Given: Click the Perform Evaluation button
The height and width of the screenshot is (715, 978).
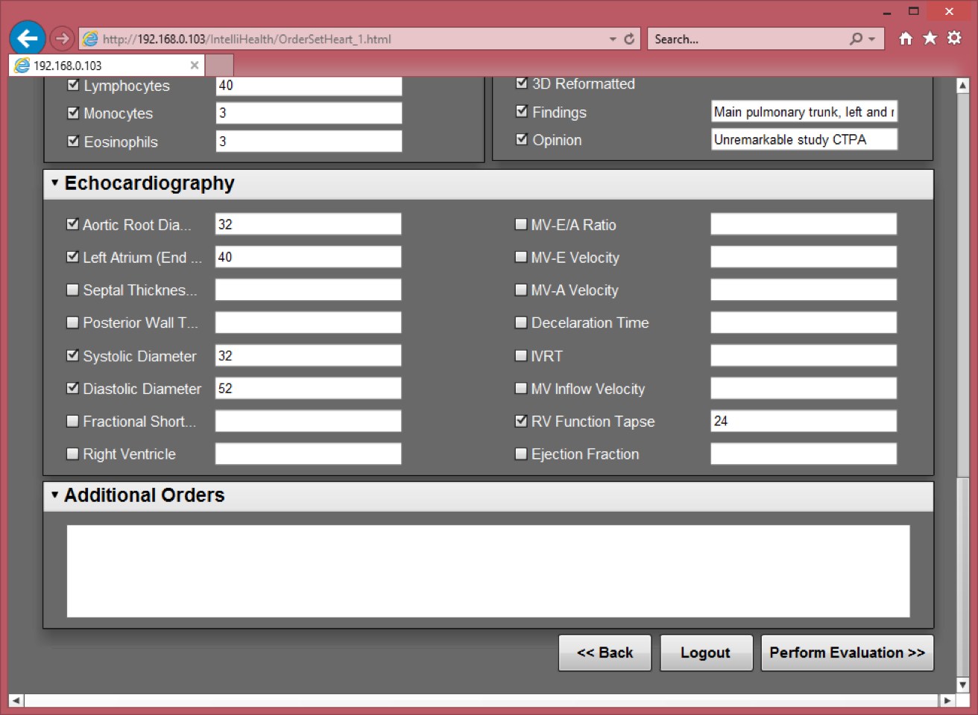Looking at the screenshot, I should (847, 652).
